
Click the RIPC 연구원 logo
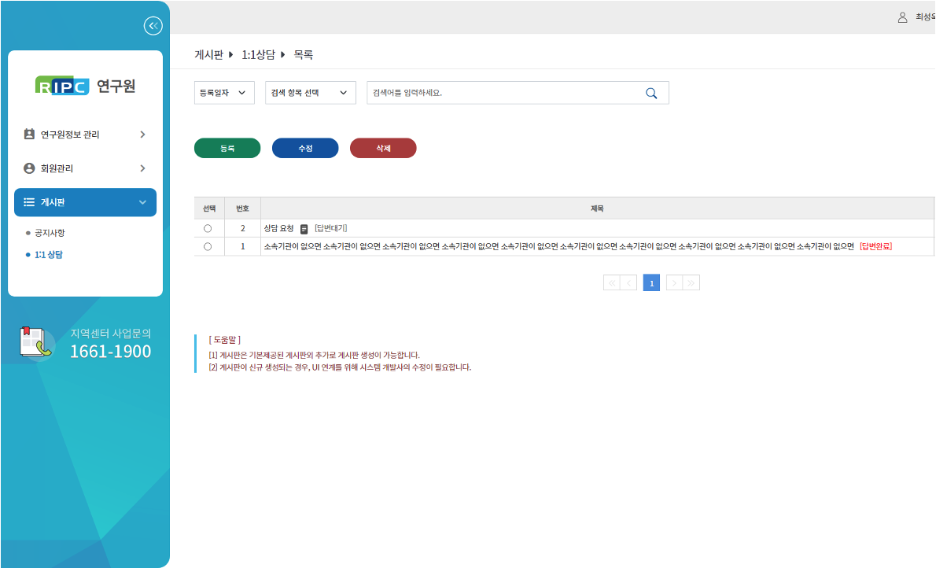click(85, 86)
